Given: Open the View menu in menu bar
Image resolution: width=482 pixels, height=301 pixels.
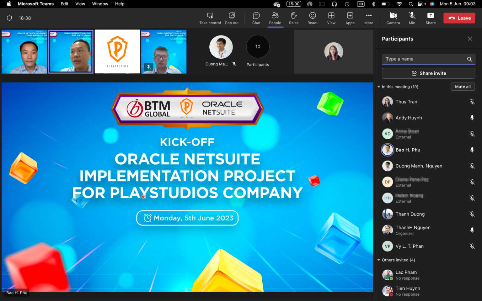Looking at the screenshot, I should click(x=80, y=4).
